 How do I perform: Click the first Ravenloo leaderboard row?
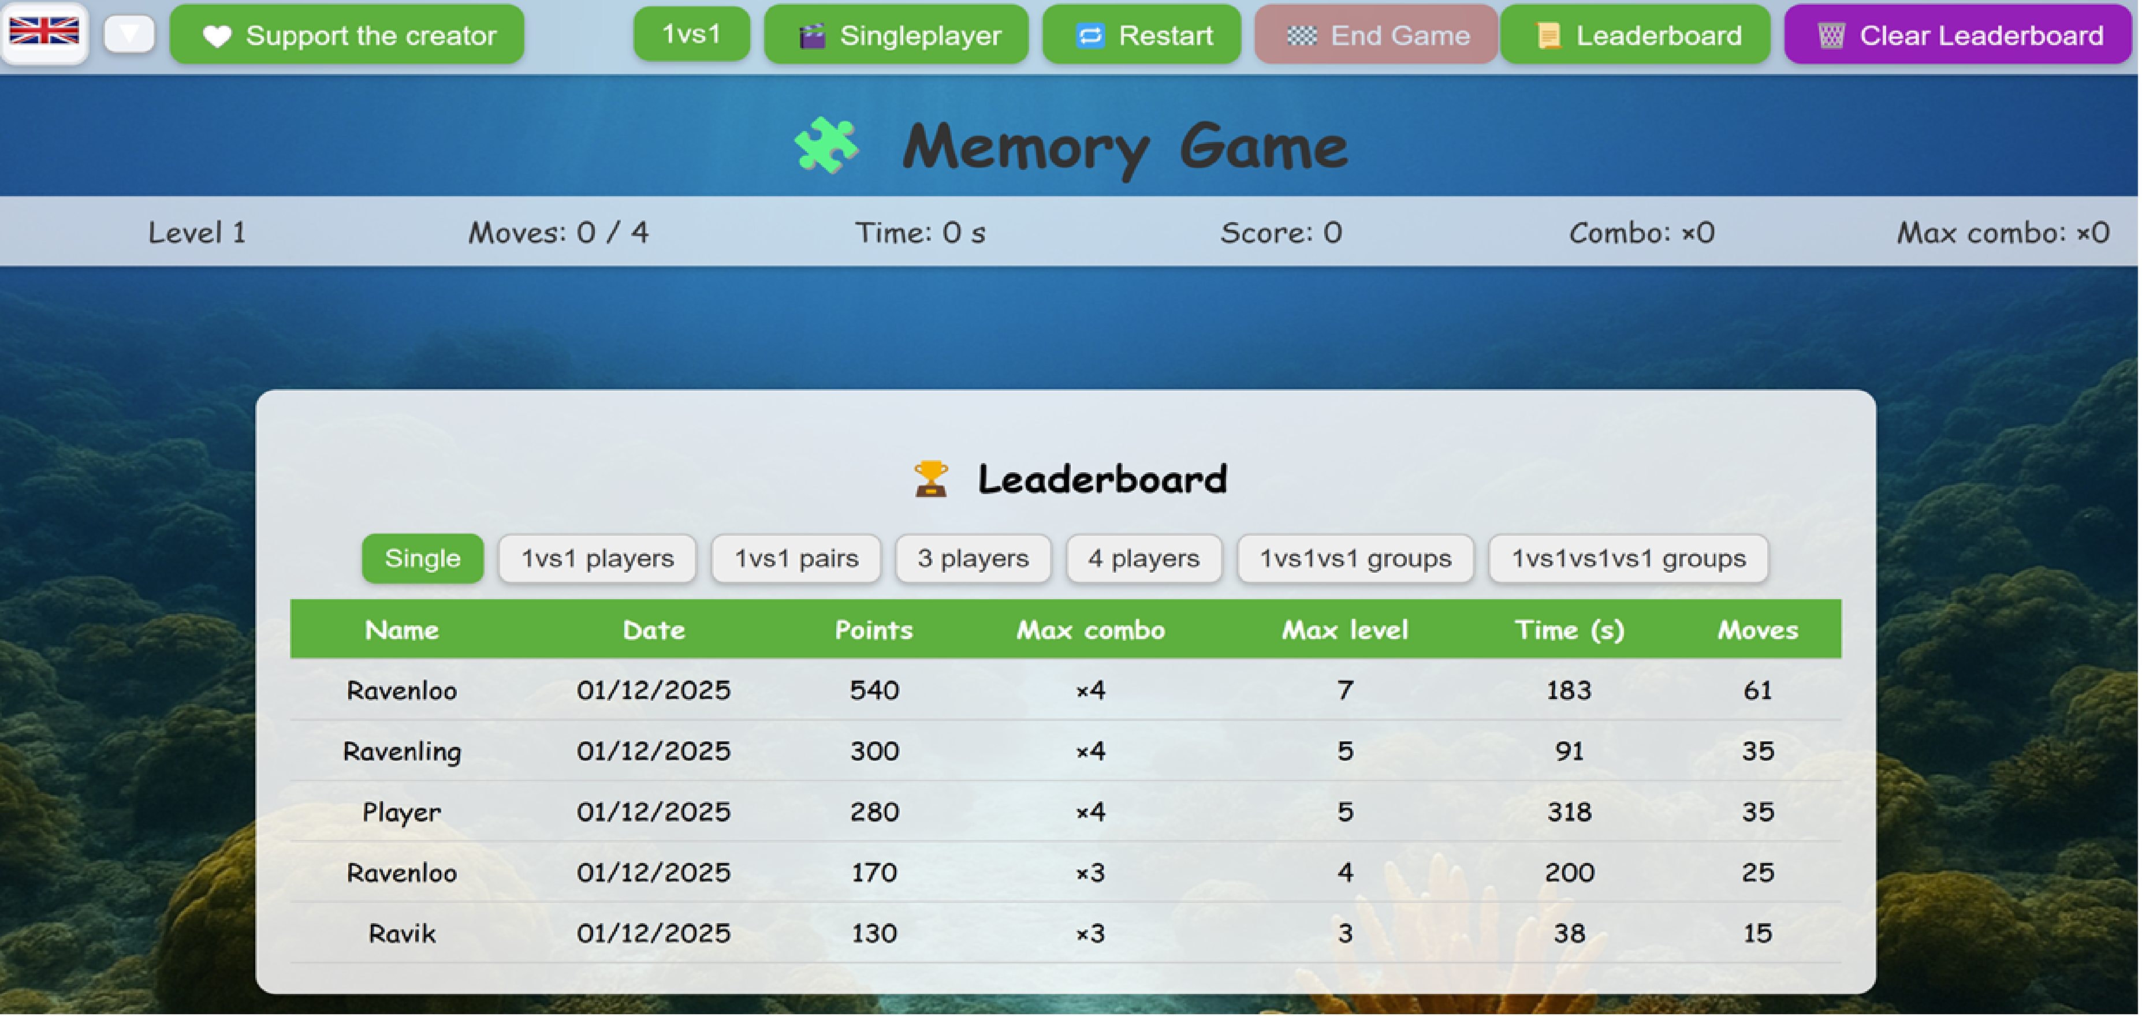tap(401, 691)
